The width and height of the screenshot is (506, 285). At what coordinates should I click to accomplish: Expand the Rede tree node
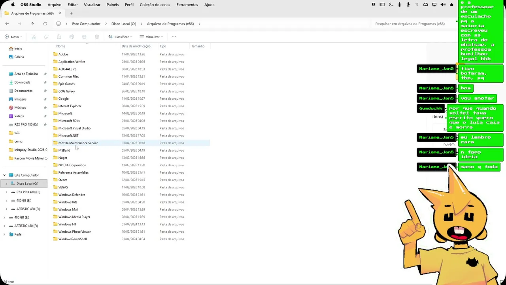(x=4, y=234)
